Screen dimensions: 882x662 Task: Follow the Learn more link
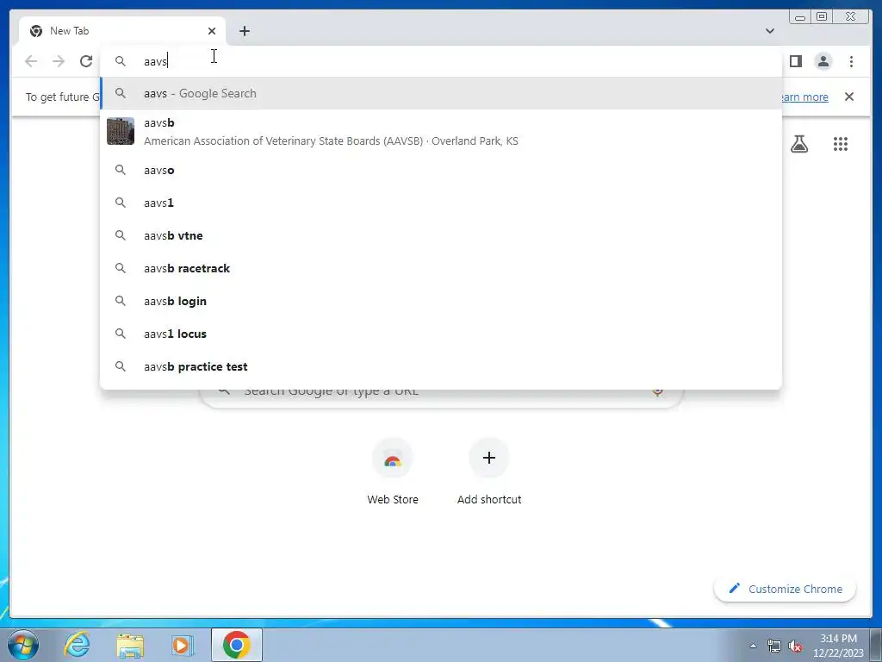coord(804,97)
